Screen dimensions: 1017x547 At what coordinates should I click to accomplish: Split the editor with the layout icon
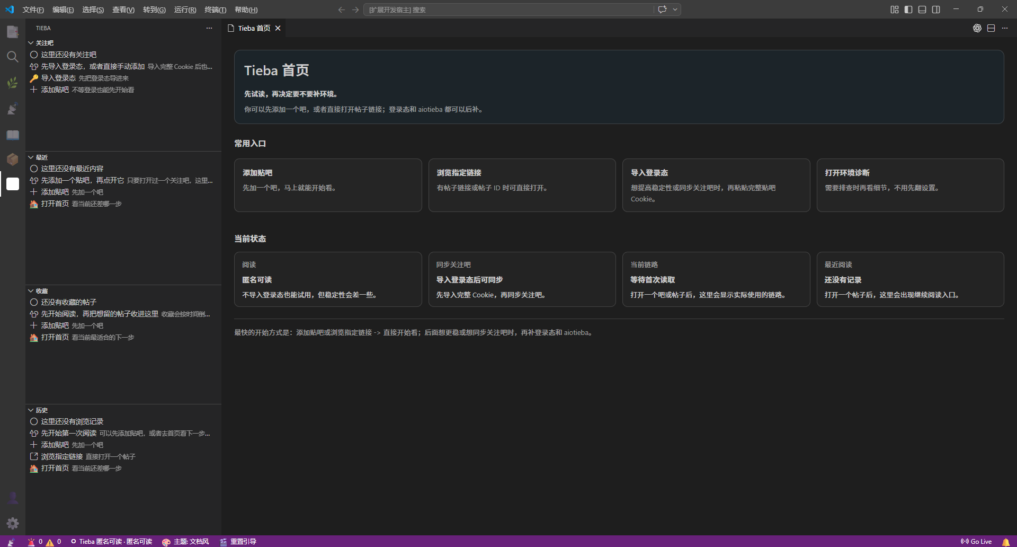(991, 28)
